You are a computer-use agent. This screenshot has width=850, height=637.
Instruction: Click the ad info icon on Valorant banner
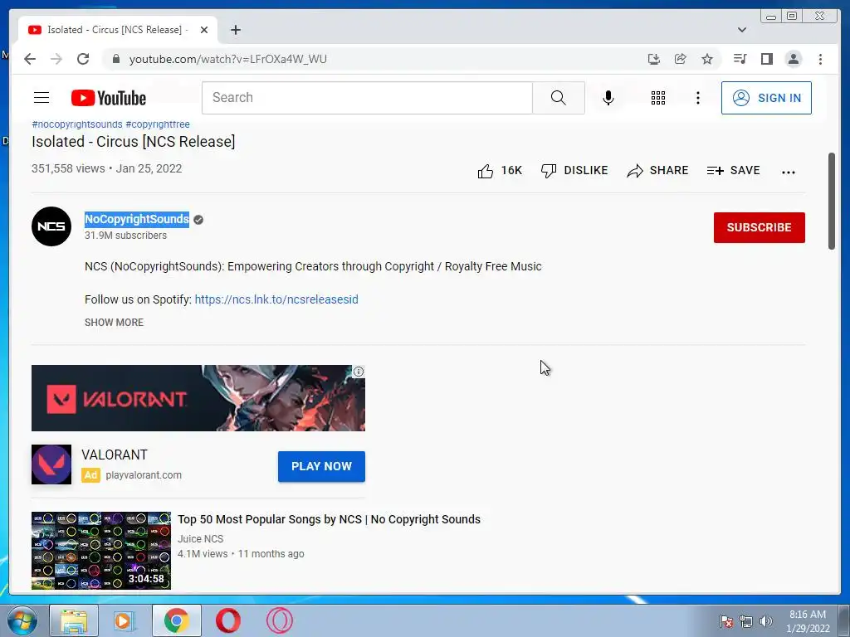pyautogui.click(x=359, y=372)
